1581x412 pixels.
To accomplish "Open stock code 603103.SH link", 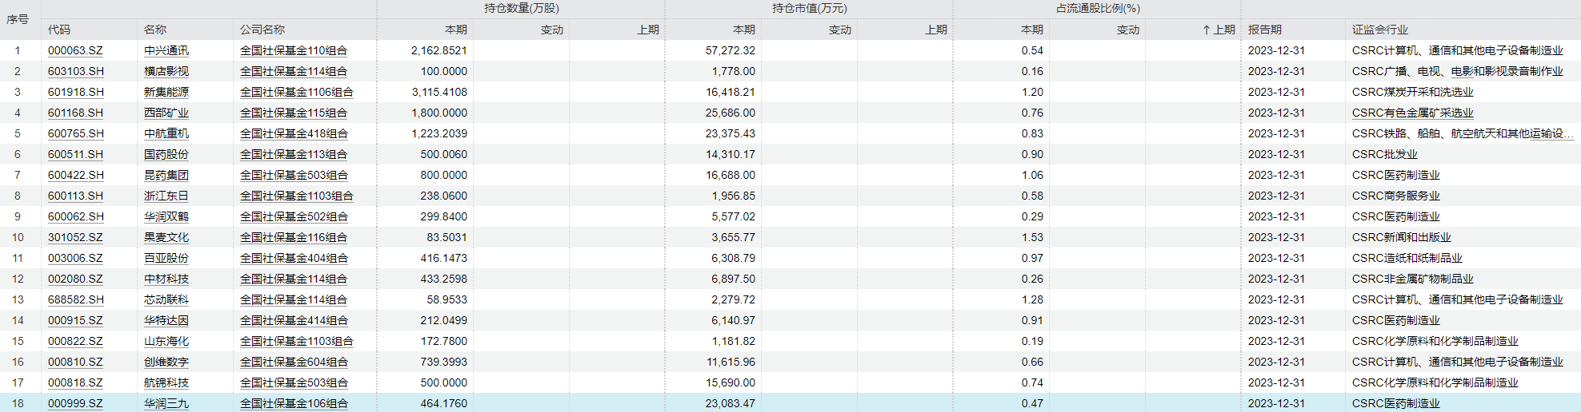I will tap(75, 71).
